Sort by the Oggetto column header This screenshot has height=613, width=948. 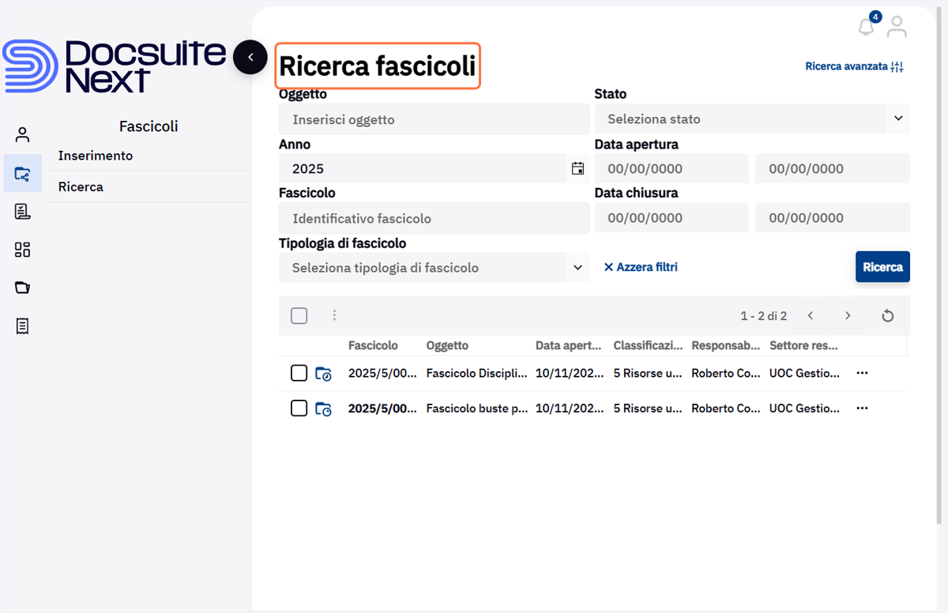(447, 345)
